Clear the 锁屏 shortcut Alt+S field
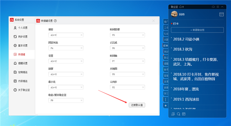 (81, 74)
